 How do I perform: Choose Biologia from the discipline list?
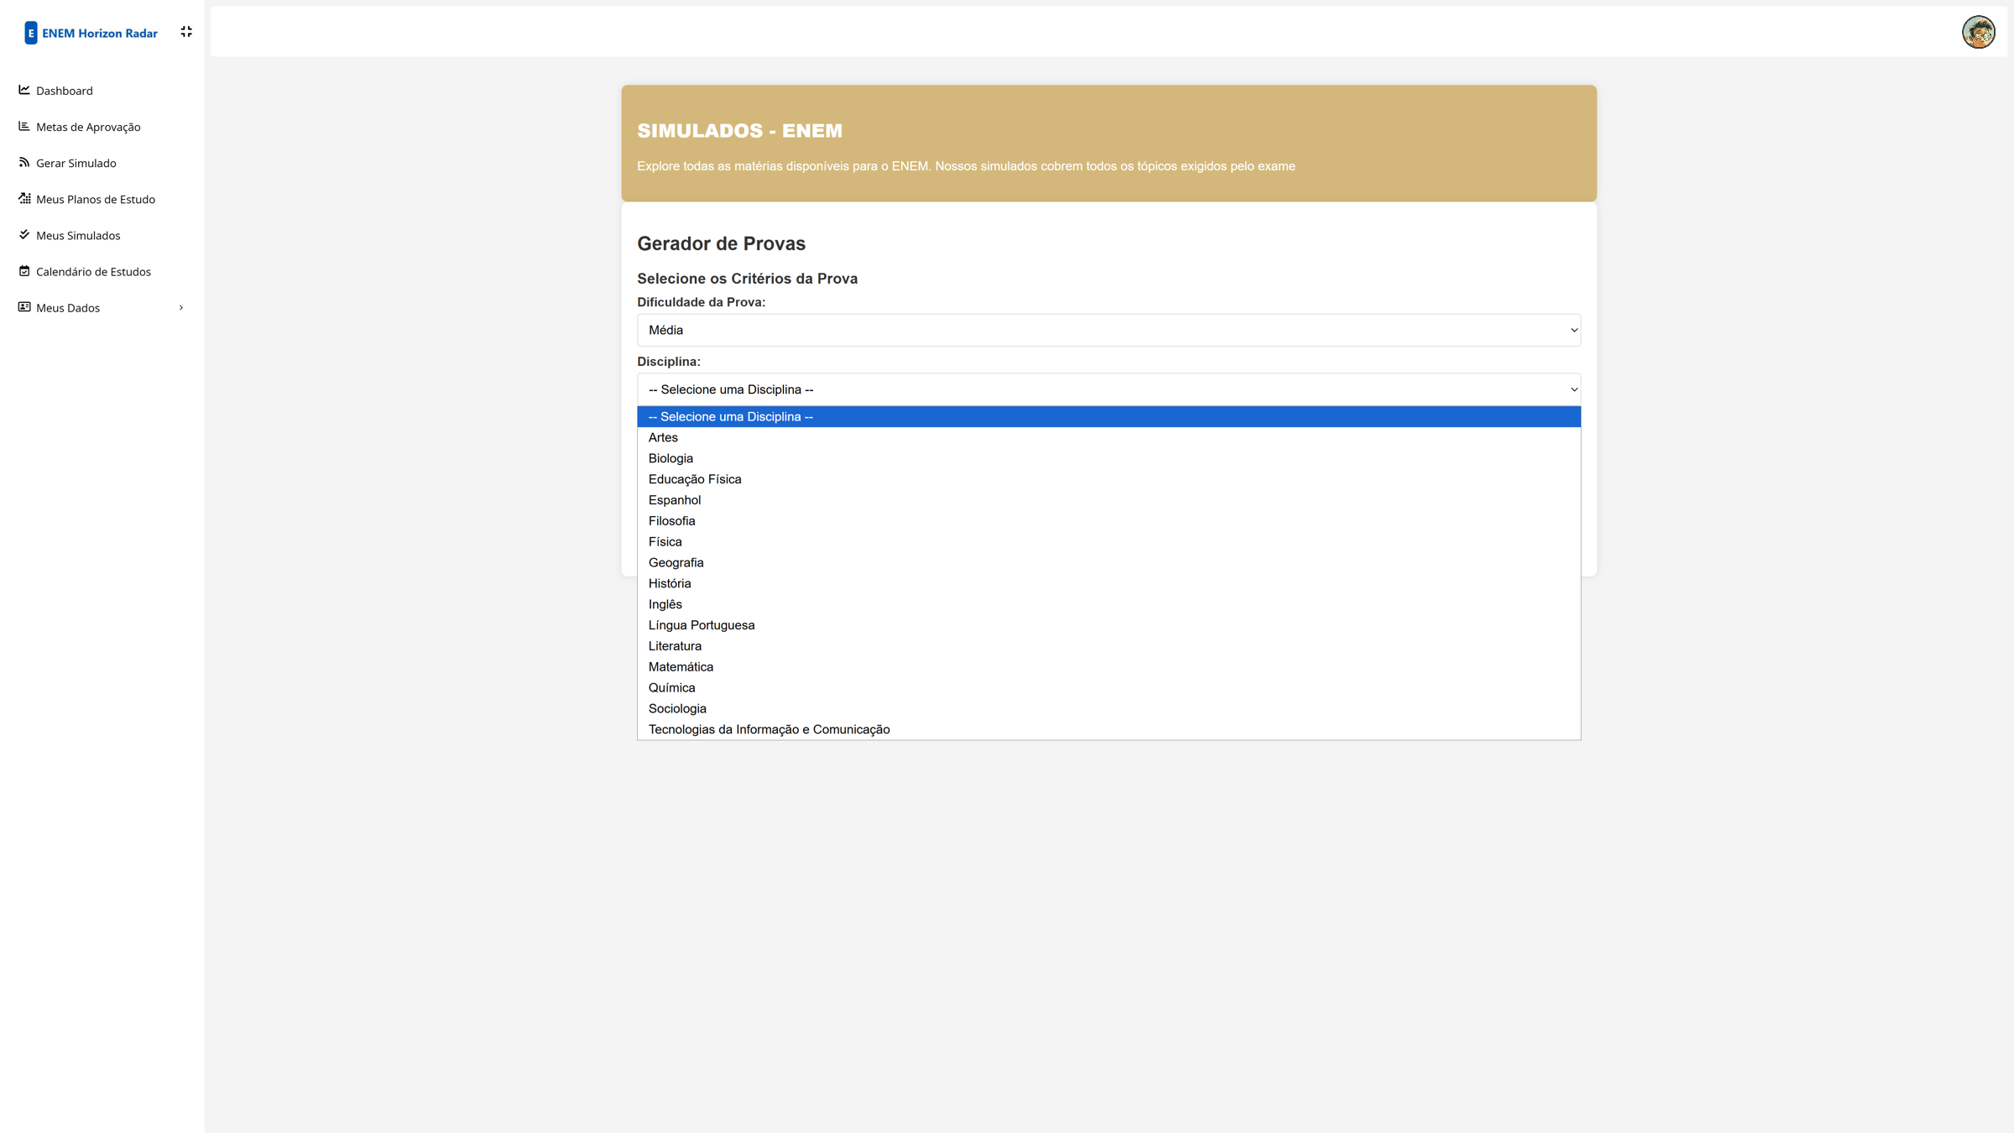1109,458
